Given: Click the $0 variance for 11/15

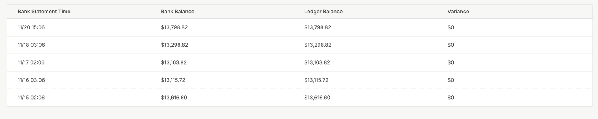Looking at the screenshot, I should 451,98.
